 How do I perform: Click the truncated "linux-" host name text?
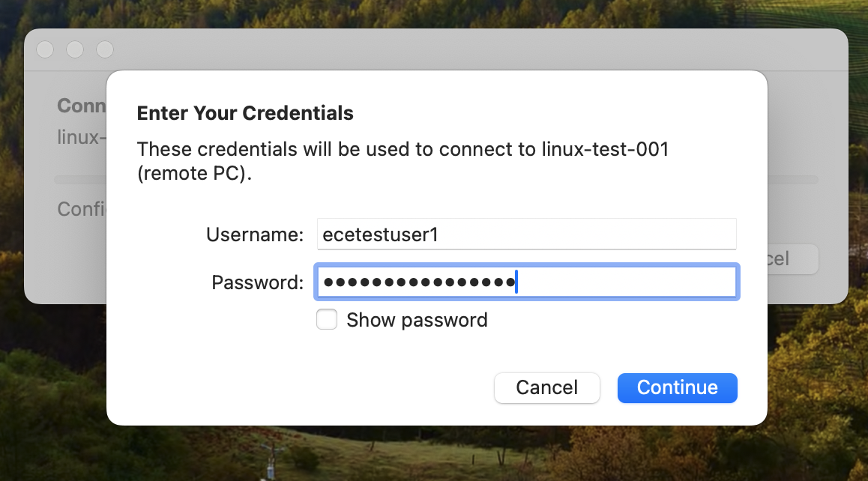(x=78, y=137)
